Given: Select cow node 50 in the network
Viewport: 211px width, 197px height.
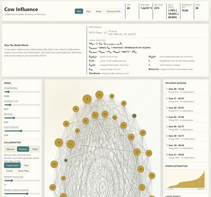Looking at the screenshot, I should point(152,176).
